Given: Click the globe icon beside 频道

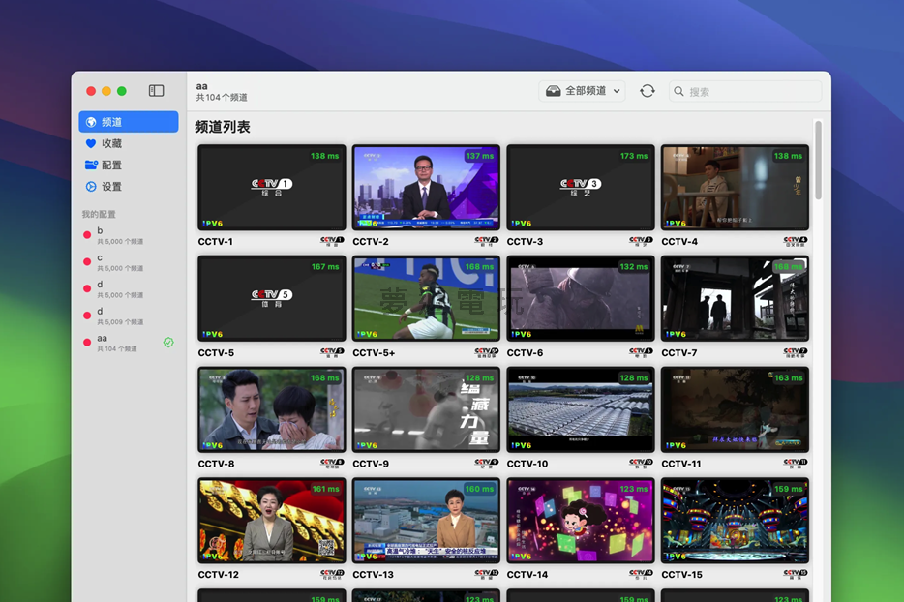Looking at the screenshot, I should point(91,122).
